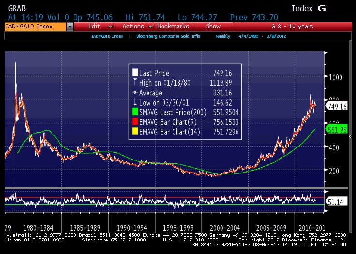Open the Bookmarks menu

point(173,26)
